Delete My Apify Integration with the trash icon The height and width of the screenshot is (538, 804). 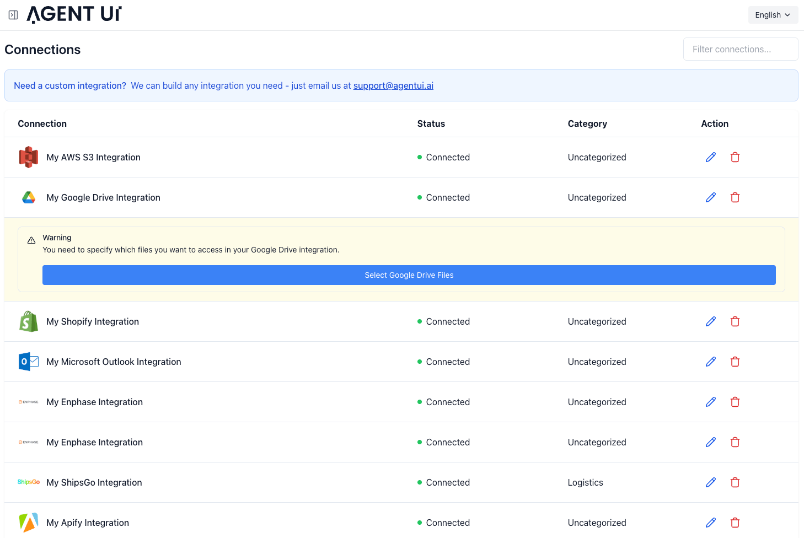pyautogui.click(x=735, y=522)
